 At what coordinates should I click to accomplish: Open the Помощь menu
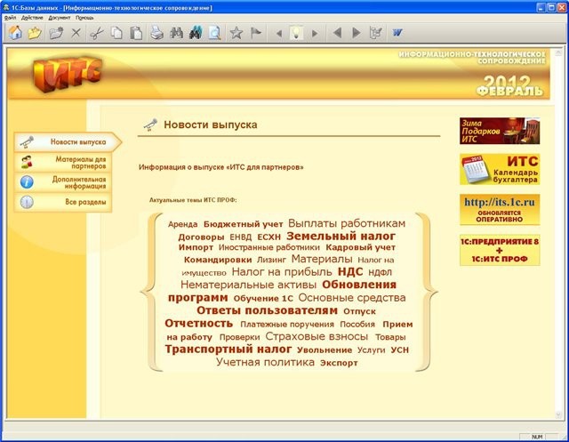click(84, 18)
